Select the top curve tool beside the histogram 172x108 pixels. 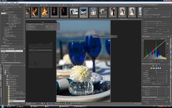[167, 43]
